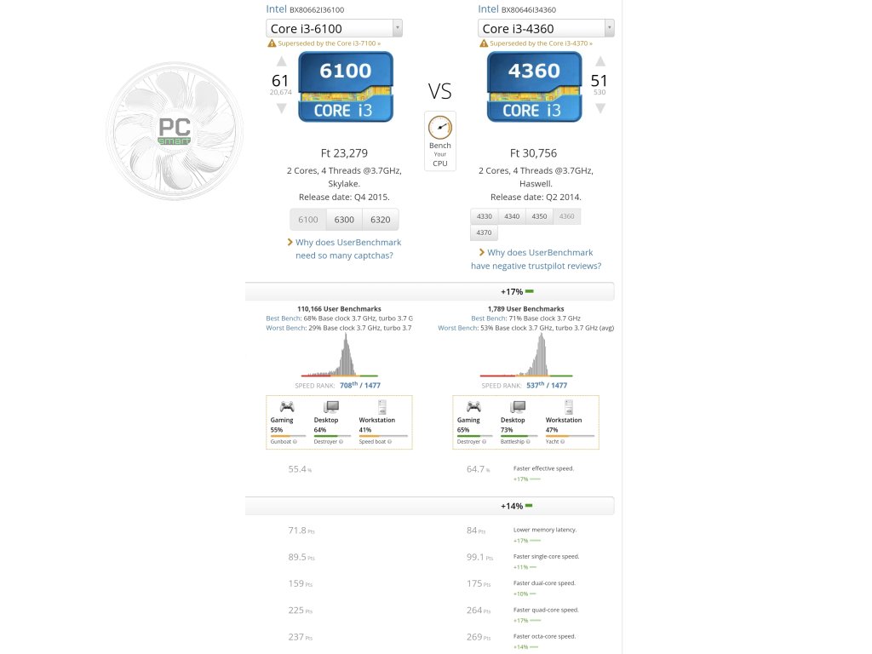Switch to the 6320 model tab

(x=381, y=220)
